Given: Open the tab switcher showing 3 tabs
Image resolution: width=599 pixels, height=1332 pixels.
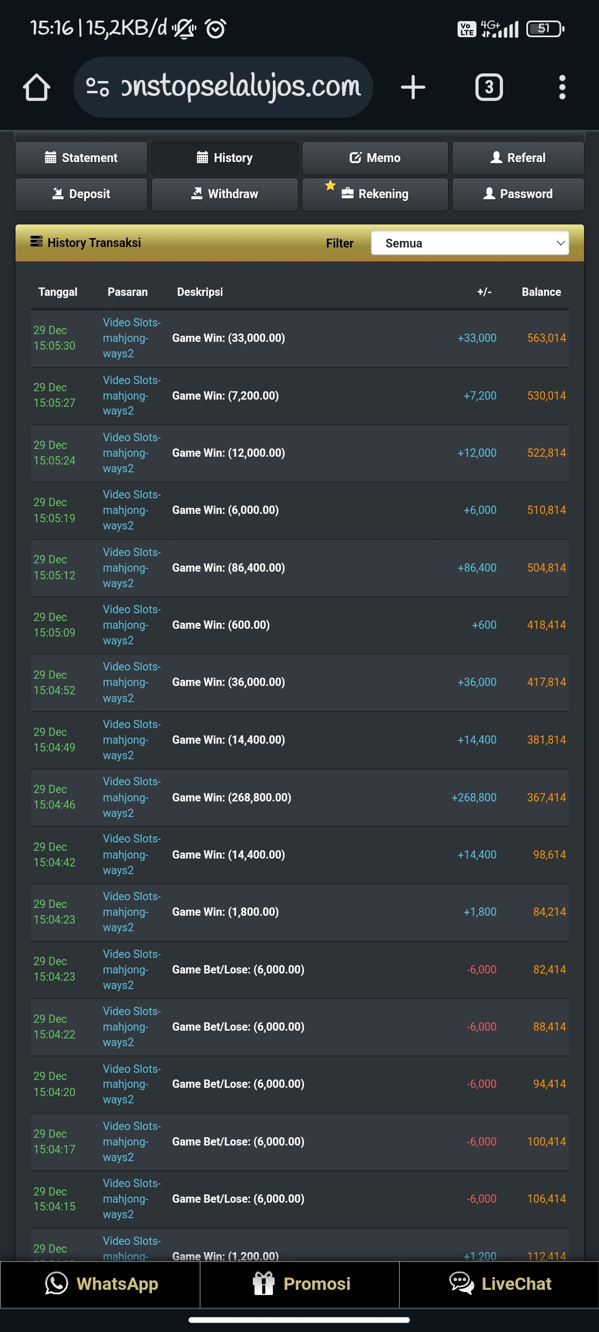Looking at the screenshot, I should [489, 88].
